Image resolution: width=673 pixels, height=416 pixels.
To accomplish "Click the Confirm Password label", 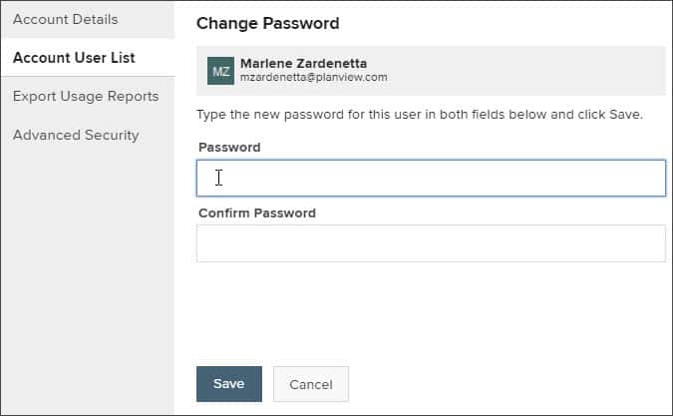I will [256, 212].
